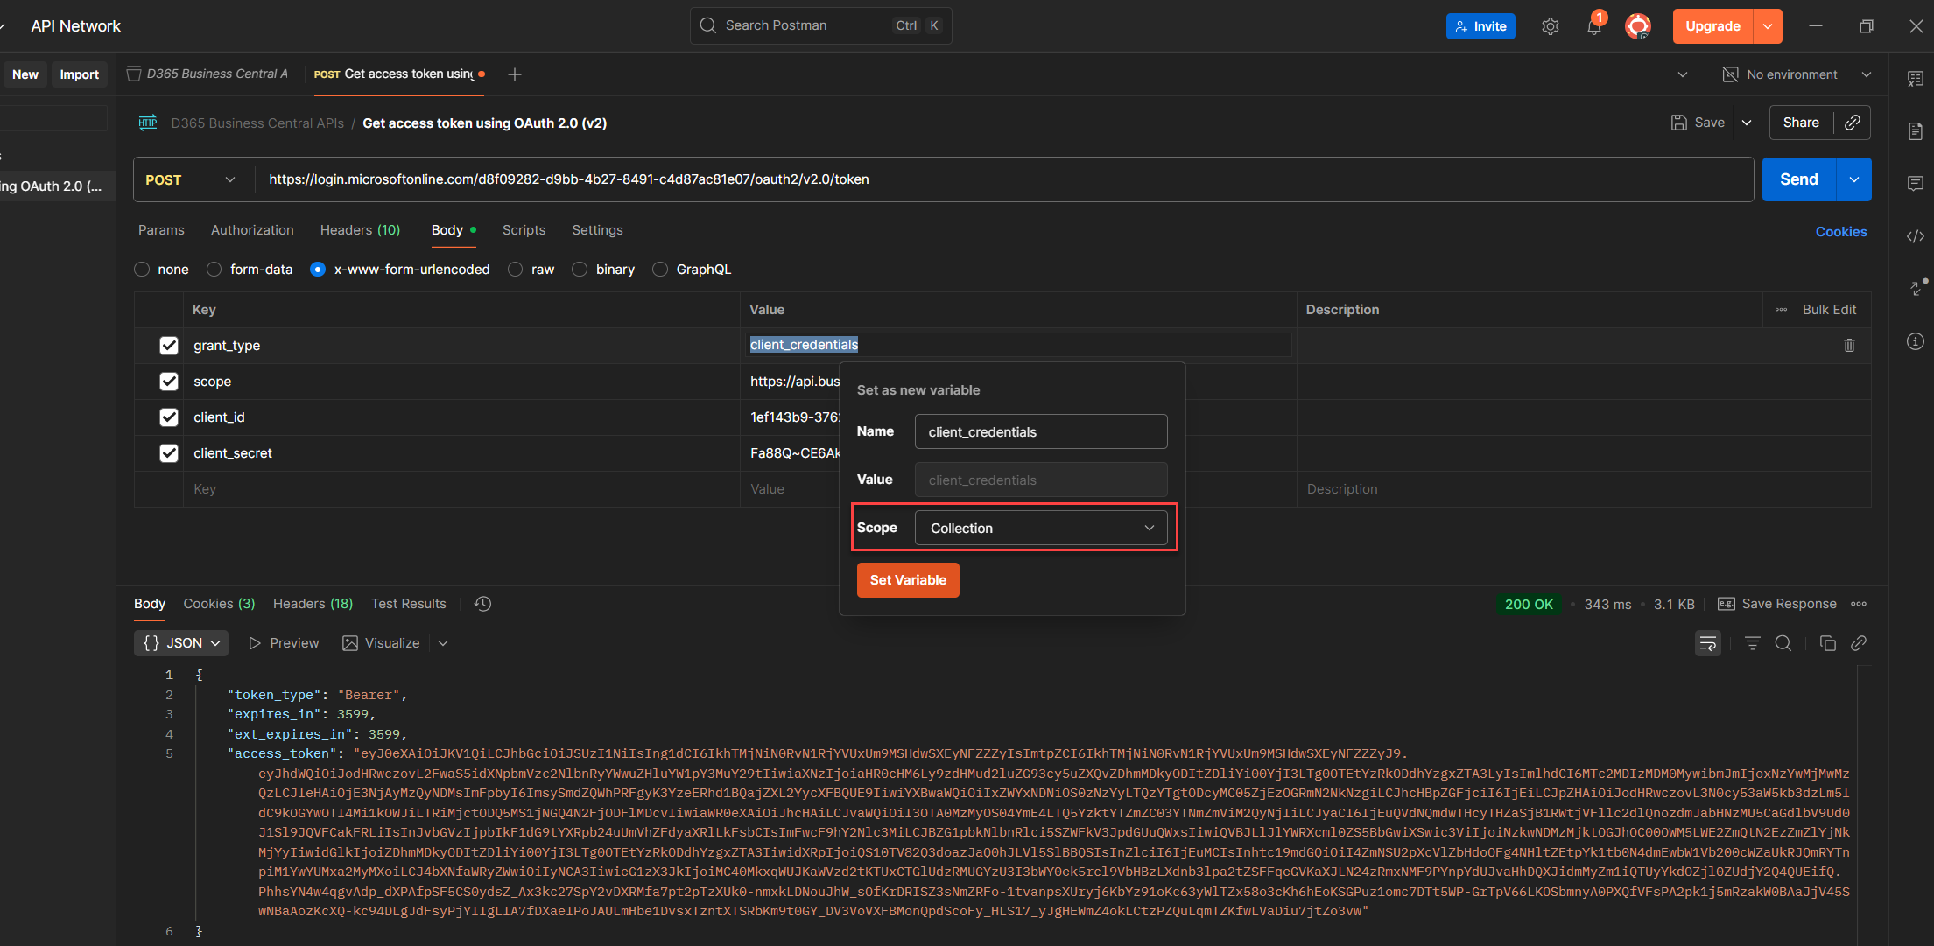Open the Cookies link

(1840, 232)
